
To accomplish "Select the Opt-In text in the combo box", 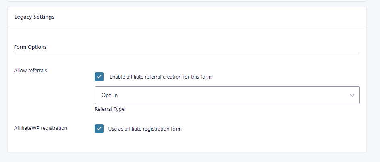I will [110, 96].
